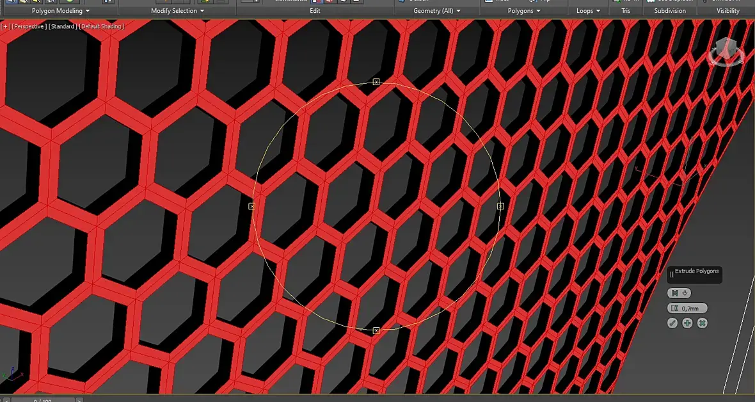Expand the Polygons ribbon panel

click(524, 11)
